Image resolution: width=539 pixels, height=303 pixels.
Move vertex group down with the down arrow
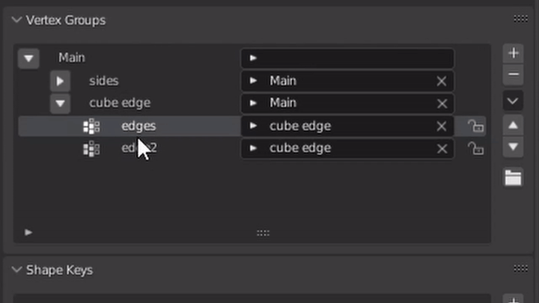point(513,147)
